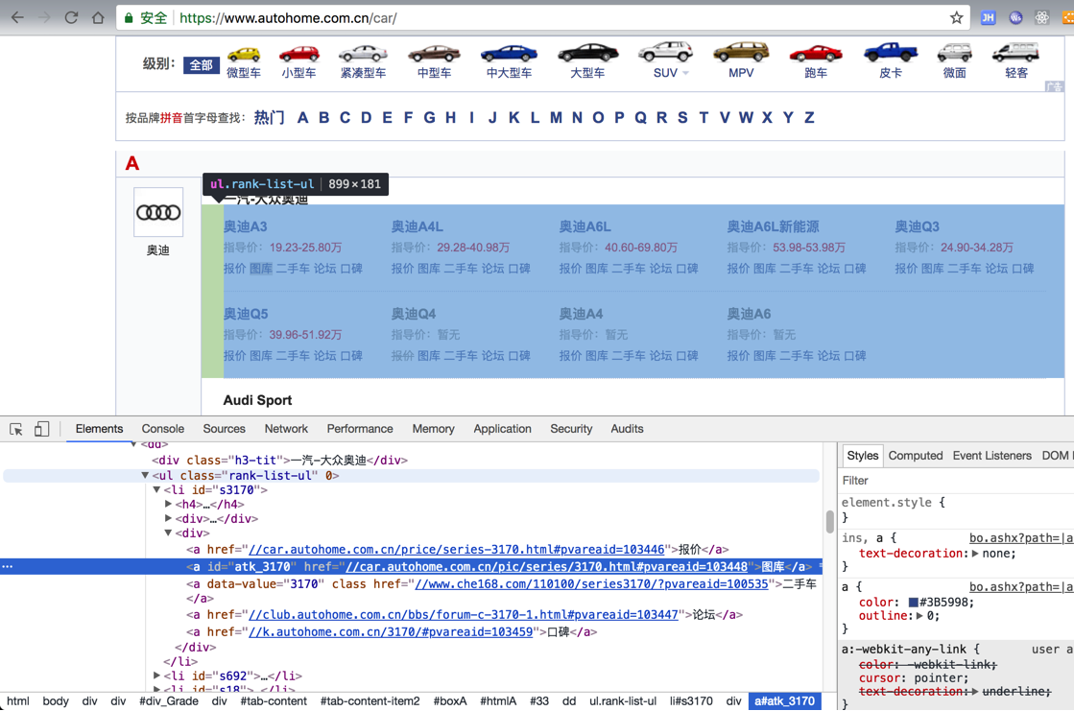The image size is (1074, 711).
Task: Open the React devtools extension icon
Action: coord(1041,18)
